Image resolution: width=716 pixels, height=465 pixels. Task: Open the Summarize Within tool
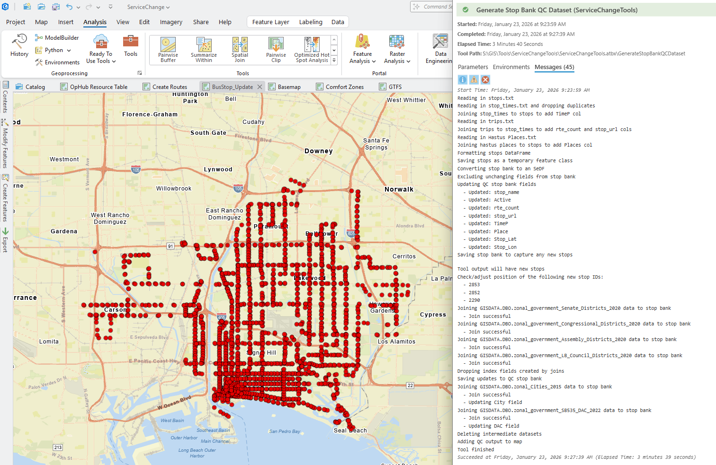204,50
